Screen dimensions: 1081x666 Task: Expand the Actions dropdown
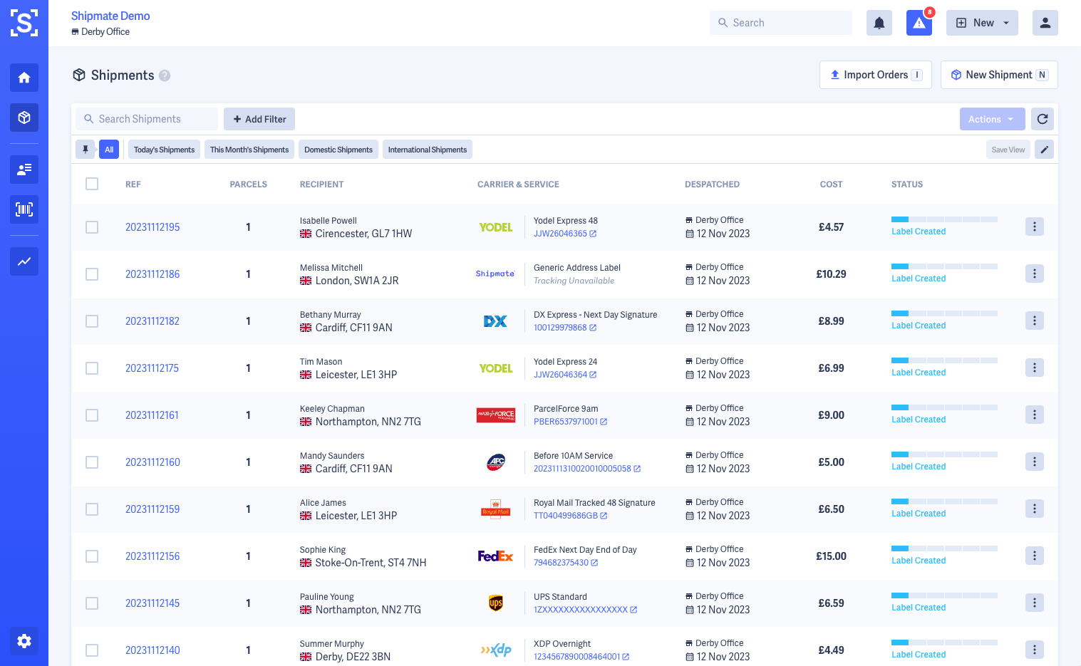click(992, 119)
